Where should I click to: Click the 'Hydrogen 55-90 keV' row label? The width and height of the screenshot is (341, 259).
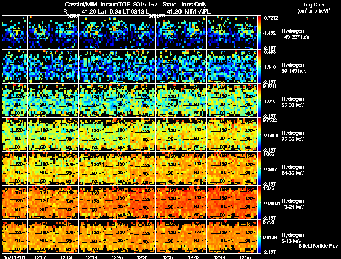click(293, 102)
